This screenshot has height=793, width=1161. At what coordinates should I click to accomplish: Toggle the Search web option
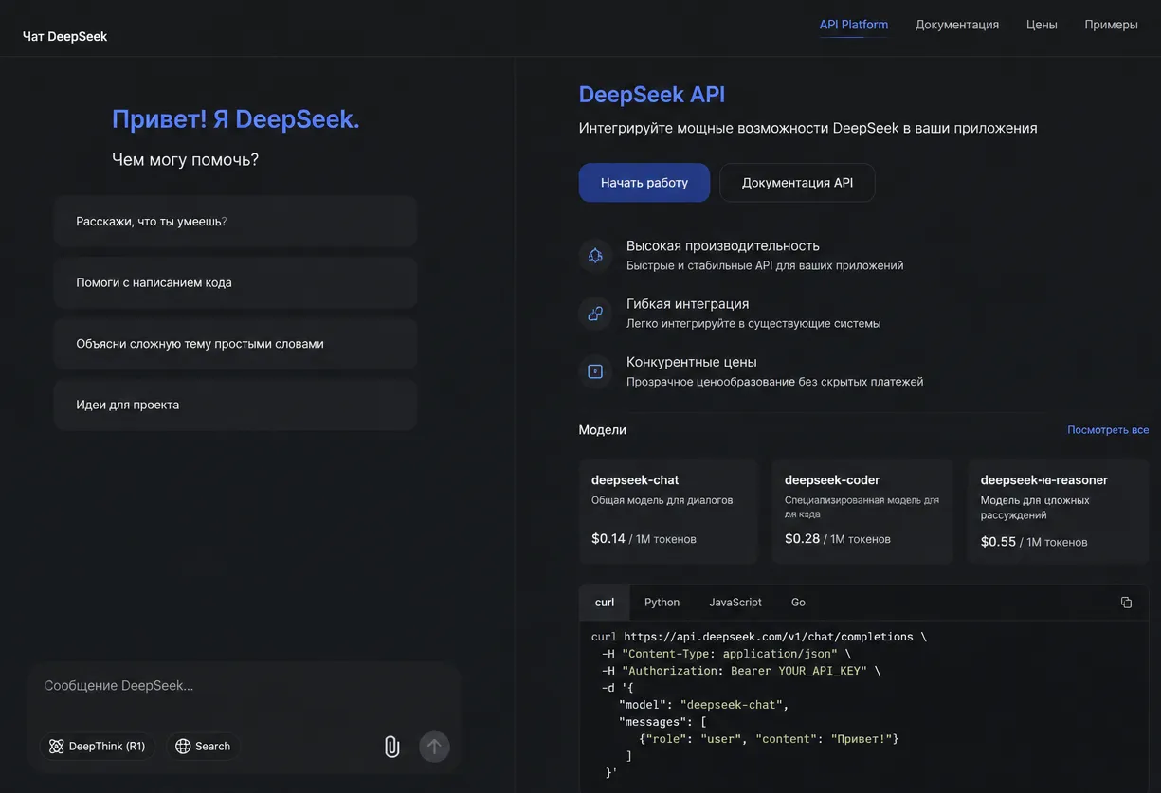tap(203, 747)
